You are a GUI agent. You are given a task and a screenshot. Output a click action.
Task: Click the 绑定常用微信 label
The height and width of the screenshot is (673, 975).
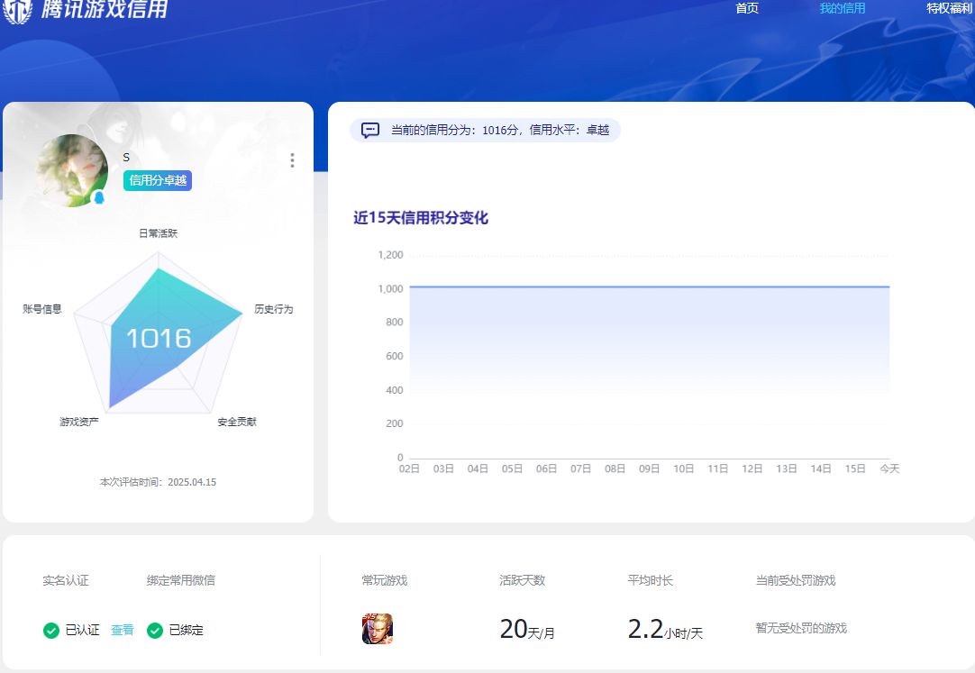181,580
